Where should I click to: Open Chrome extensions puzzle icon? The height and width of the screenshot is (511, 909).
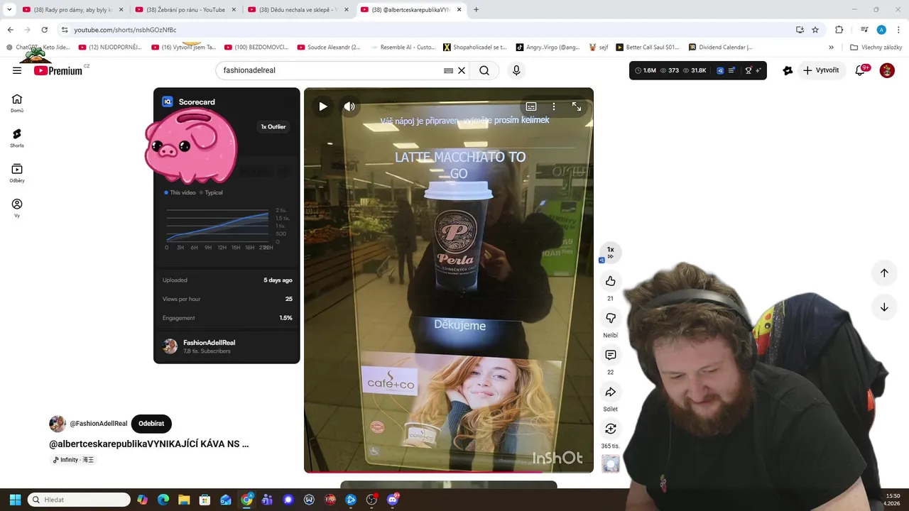(x=839, y=30)
